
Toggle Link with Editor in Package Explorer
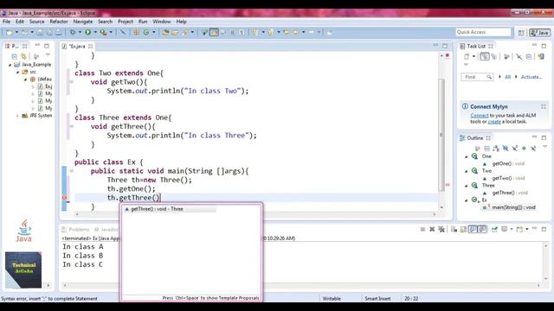[x=23, y=56]
